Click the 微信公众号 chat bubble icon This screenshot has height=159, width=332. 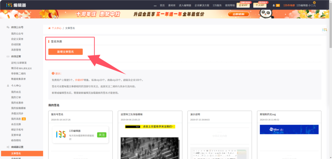8,27
